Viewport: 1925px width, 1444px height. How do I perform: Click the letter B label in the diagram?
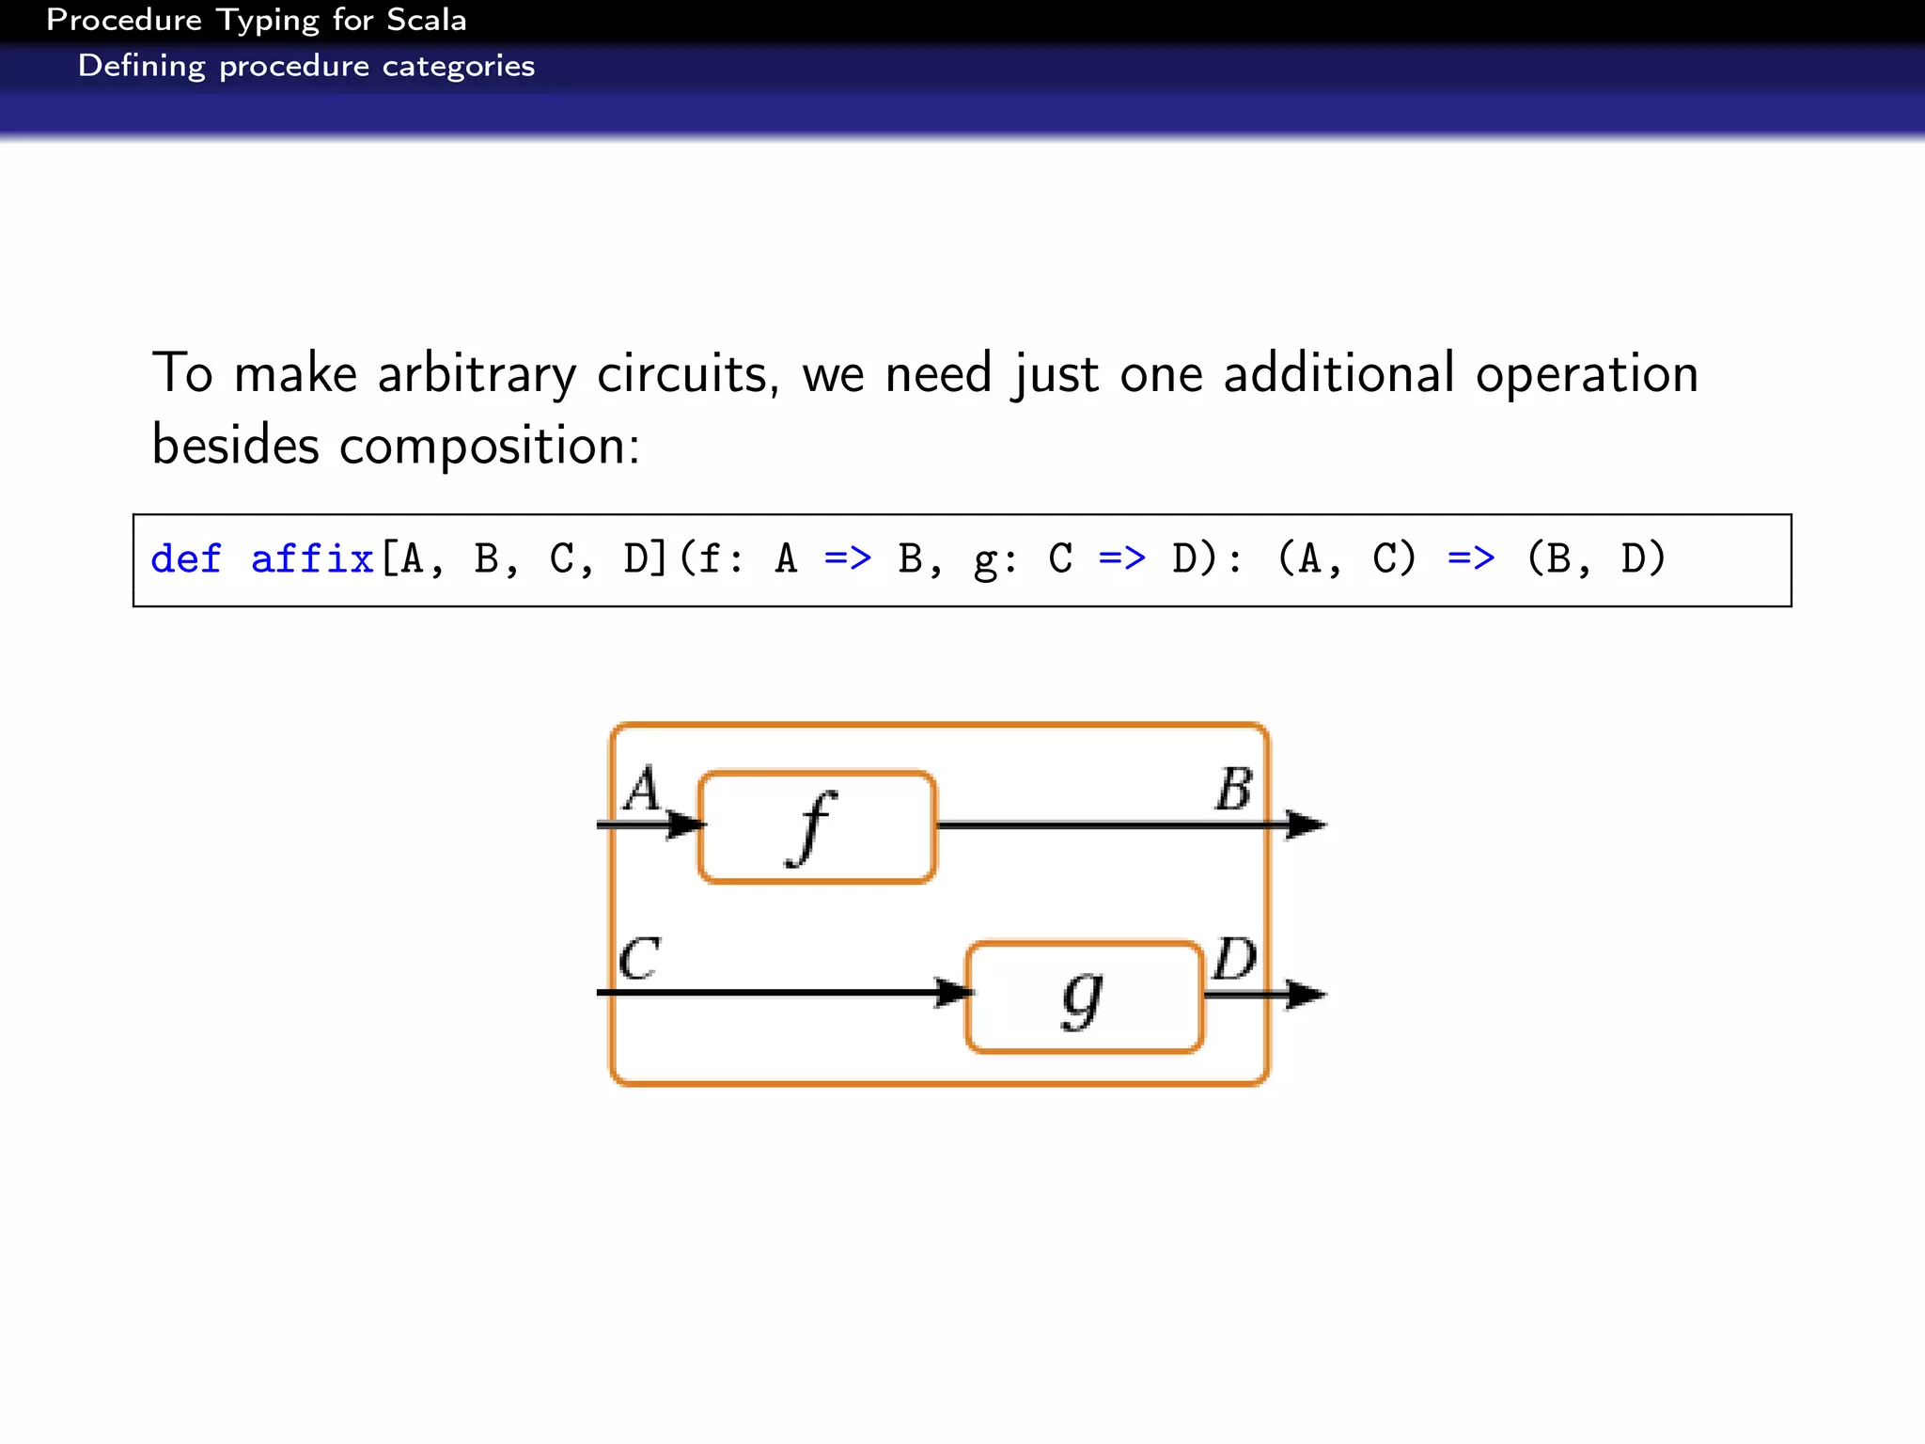point(1233,789)
